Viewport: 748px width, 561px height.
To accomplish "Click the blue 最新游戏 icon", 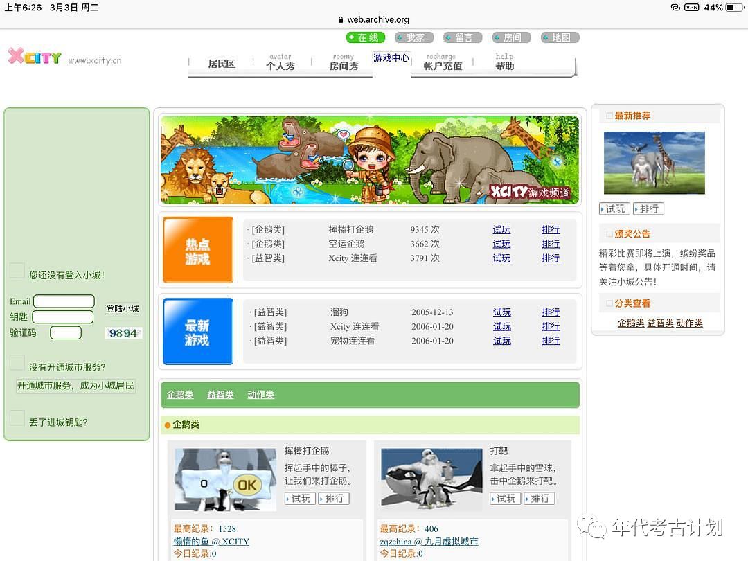I will pos(198,332).
